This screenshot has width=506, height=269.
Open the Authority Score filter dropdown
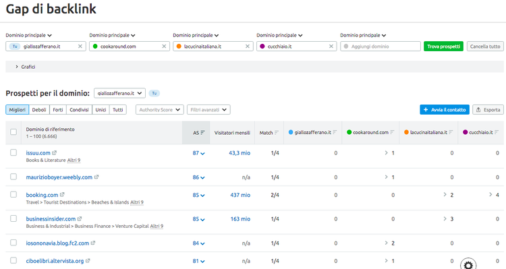coord(160,110)
